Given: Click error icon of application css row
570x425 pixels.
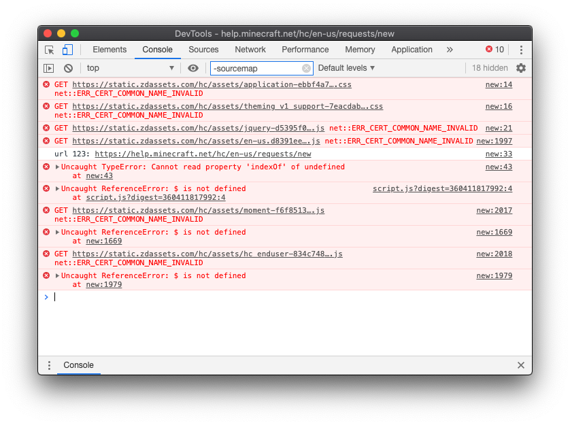Looking at the screenshot, I should point(46,85).
